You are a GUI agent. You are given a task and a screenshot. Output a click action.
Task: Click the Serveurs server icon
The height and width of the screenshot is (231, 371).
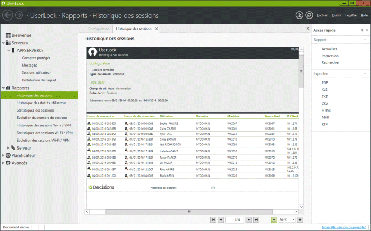click(8, 43)
